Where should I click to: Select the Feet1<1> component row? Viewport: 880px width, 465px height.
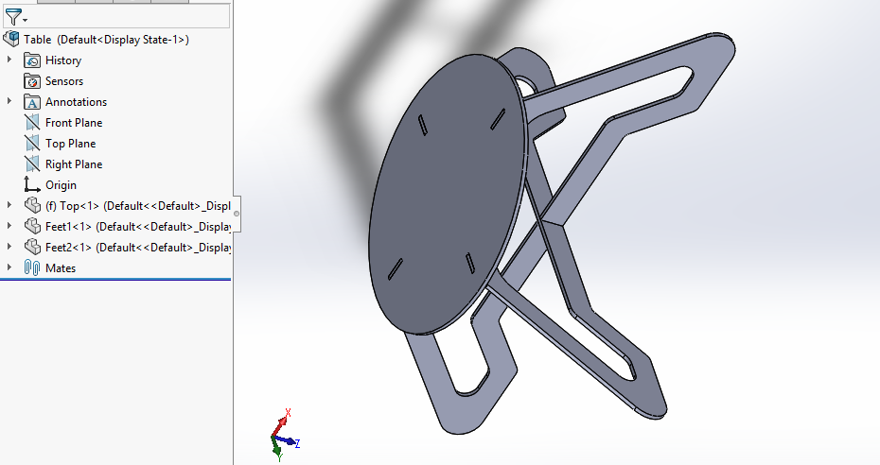point(138,226)
